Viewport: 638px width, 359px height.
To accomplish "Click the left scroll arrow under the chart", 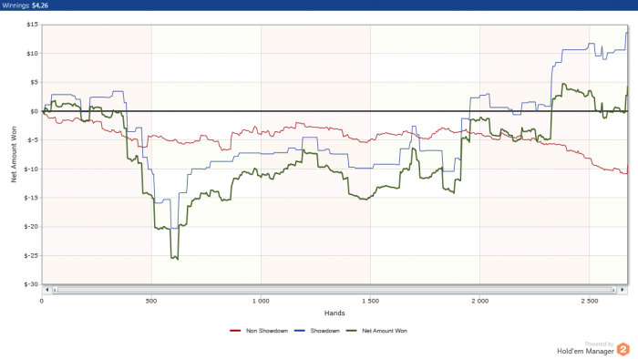I will [x=47, y=290].
